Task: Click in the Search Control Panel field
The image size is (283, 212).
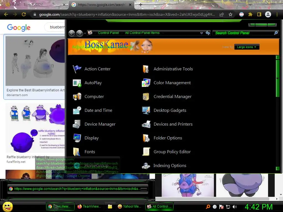Action: point(244,33)
